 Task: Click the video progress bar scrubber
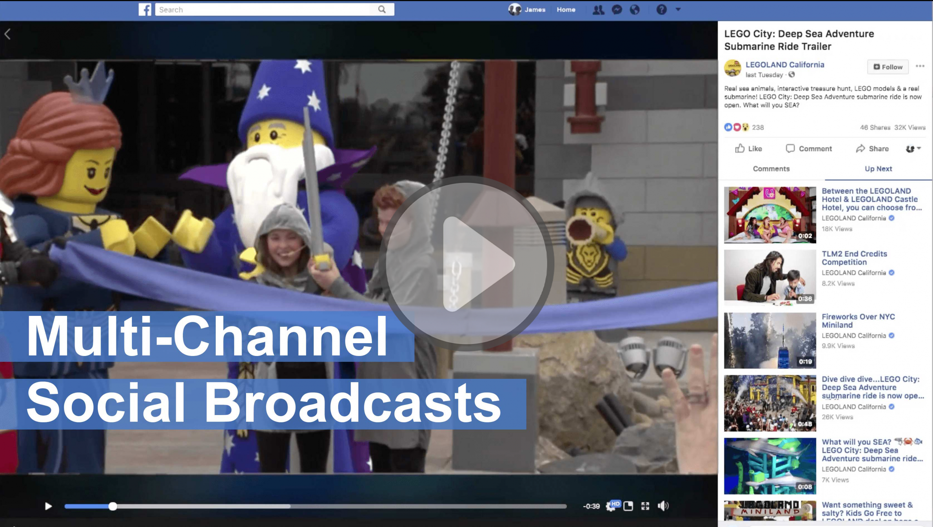tap(113, 506)
